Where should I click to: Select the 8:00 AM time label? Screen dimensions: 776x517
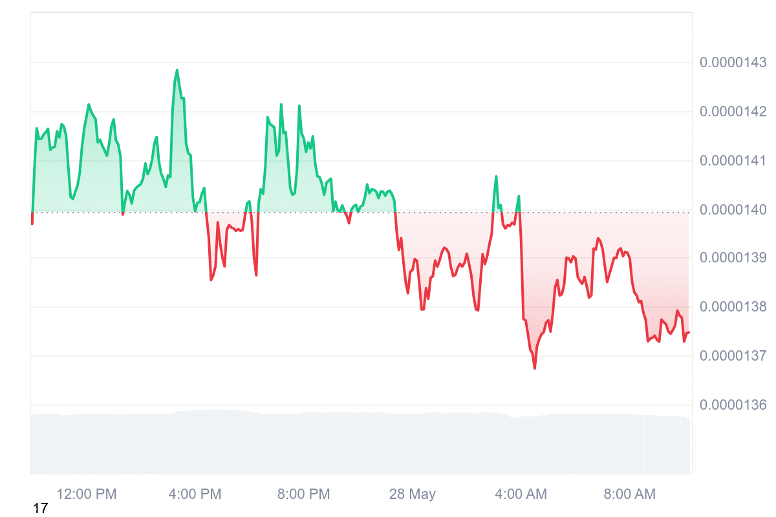point(629,494)
